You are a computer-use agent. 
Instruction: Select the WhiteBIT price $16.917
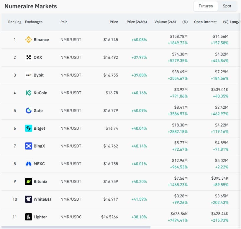click(x=111, y=199)
